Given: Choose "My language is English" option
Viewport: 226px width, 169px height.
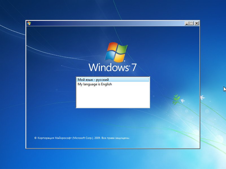Looking at the screenshot, I should pyautogui.click(x=113, y=84).
